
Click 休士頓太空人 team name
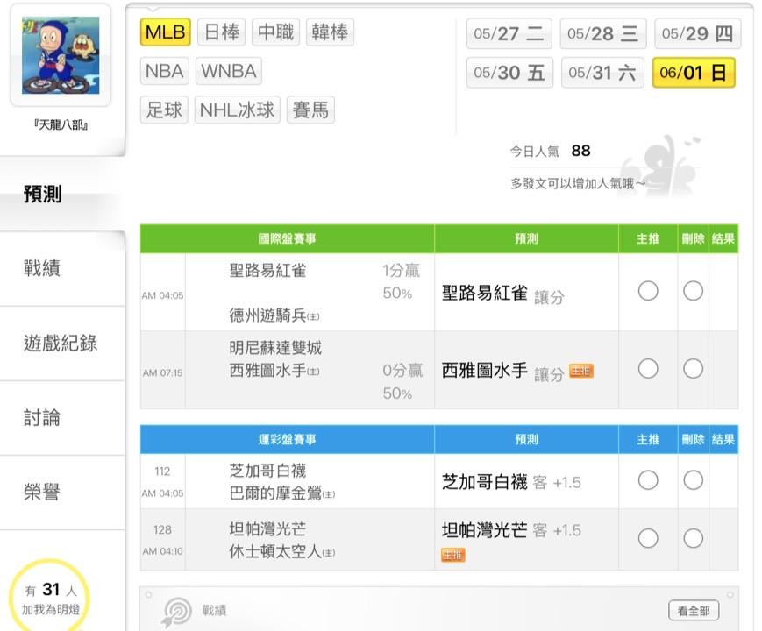pos(275,552)
